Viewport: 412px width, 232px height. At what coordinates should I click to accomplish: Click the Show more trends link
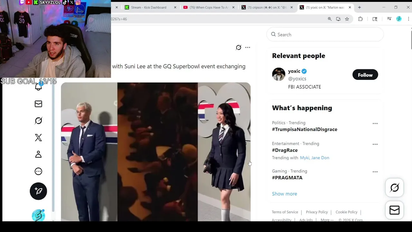[285, 194]
